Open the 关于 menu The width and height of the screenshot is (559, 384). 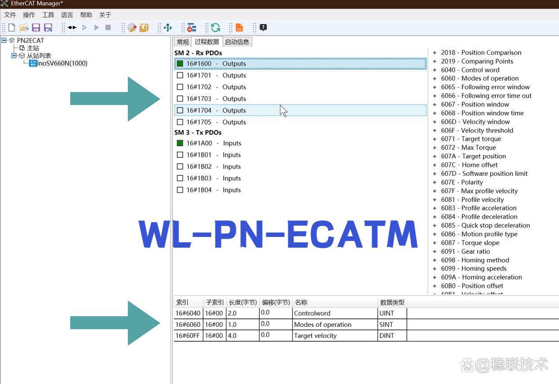click(x=105, y=15)
